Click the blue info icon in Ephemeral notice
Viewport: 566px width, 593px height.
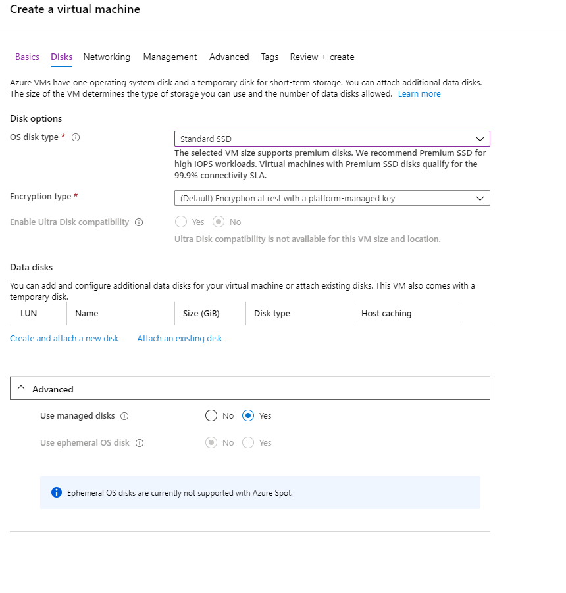[x=57, y=492]
